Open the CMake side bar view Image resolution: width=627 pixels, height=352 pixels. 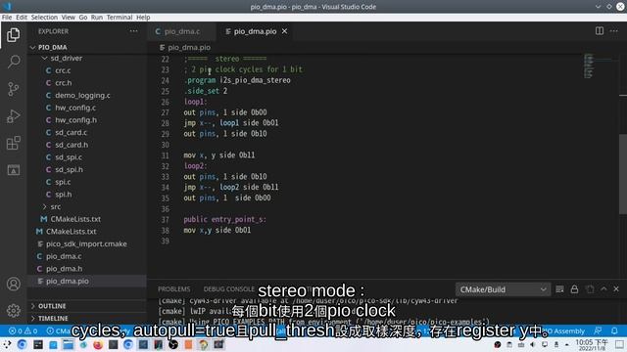[13, 170]
